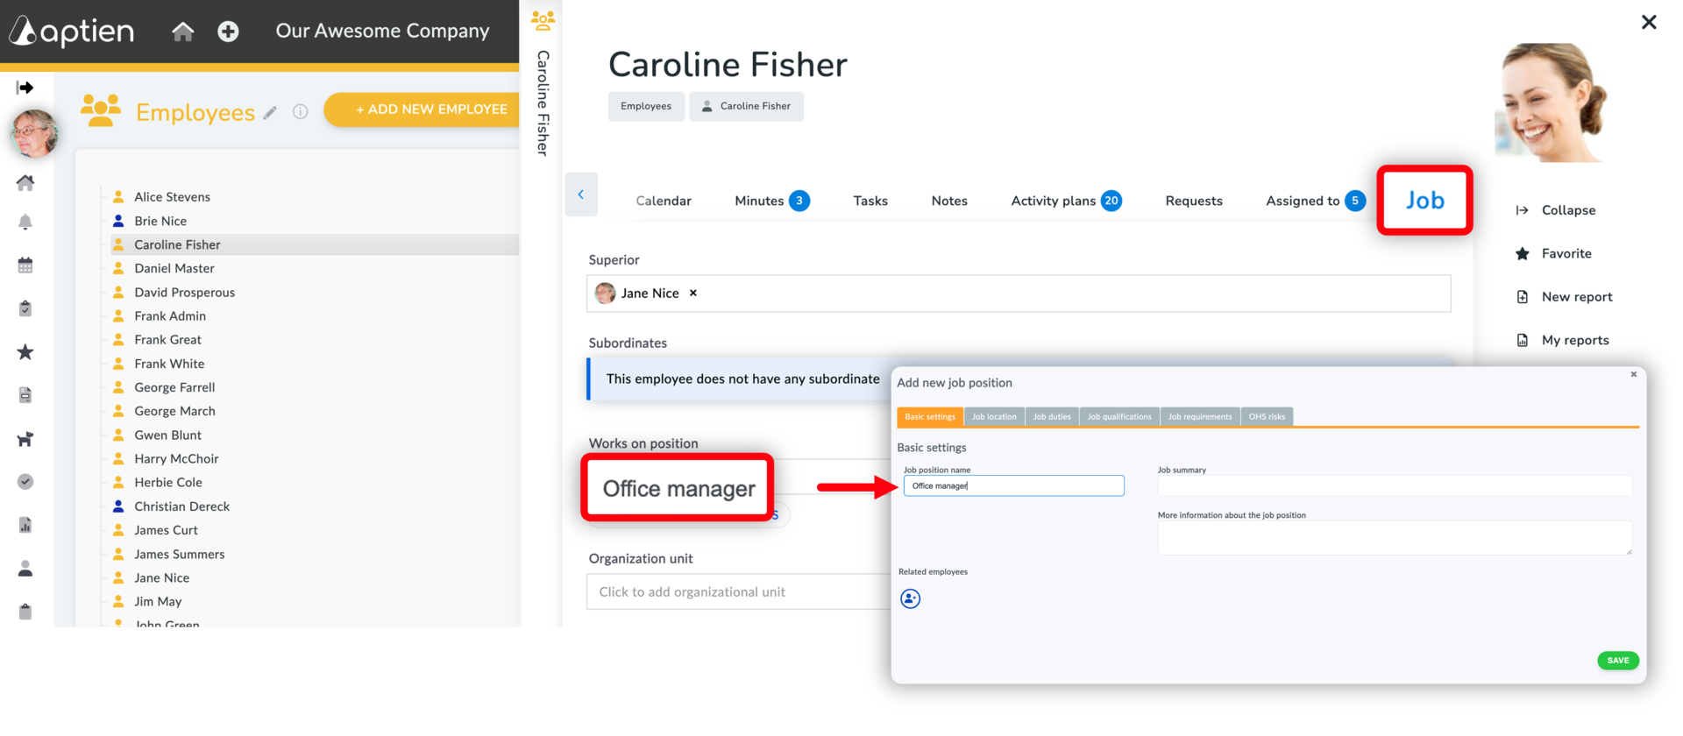
Task: Show Employees info icon
Action: [300, 111]
